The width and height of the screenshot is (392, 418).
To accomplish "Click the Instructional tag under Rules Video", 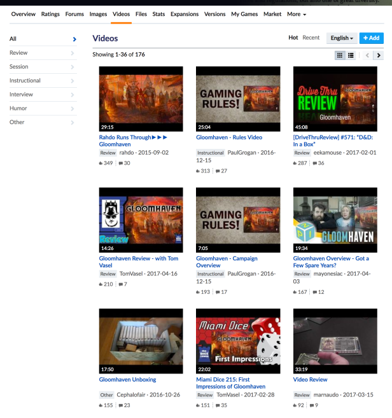I will pyautogui.click(x=211, y=153).
